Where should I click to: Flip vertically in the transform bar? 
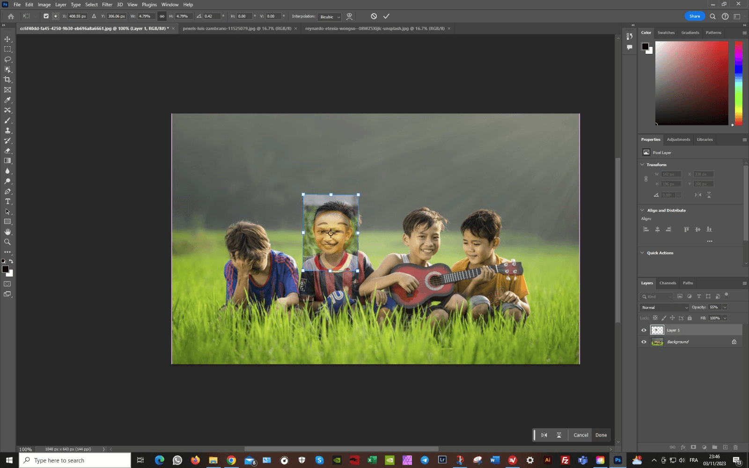point(559,435)
